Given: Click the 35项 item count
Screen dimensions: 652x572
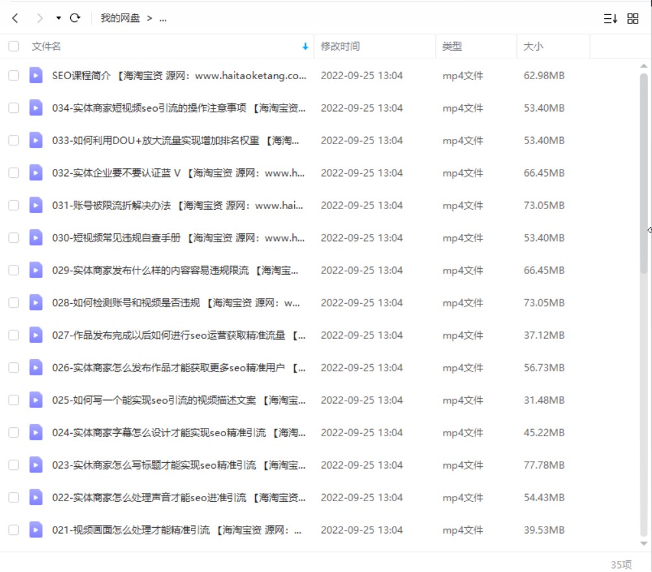Looking at the screenshot, I should click(621, 564).
